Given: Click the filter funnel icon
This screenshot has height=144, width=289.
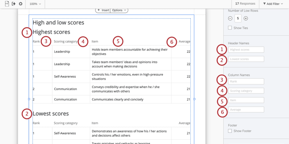Looking at the screenshot, I should tap(265, 4).
